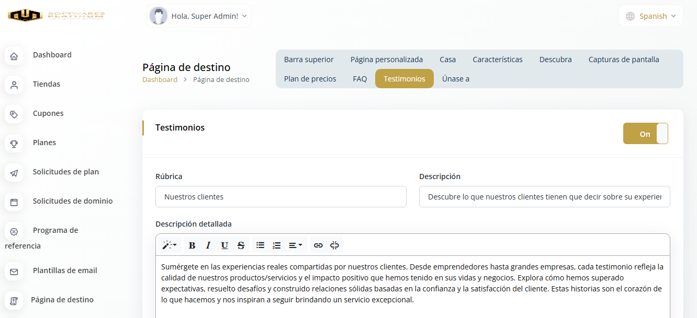The height and width of the screenshot is (318, 697).
Task: Insert an ordered numbered list
Action: 276,245
